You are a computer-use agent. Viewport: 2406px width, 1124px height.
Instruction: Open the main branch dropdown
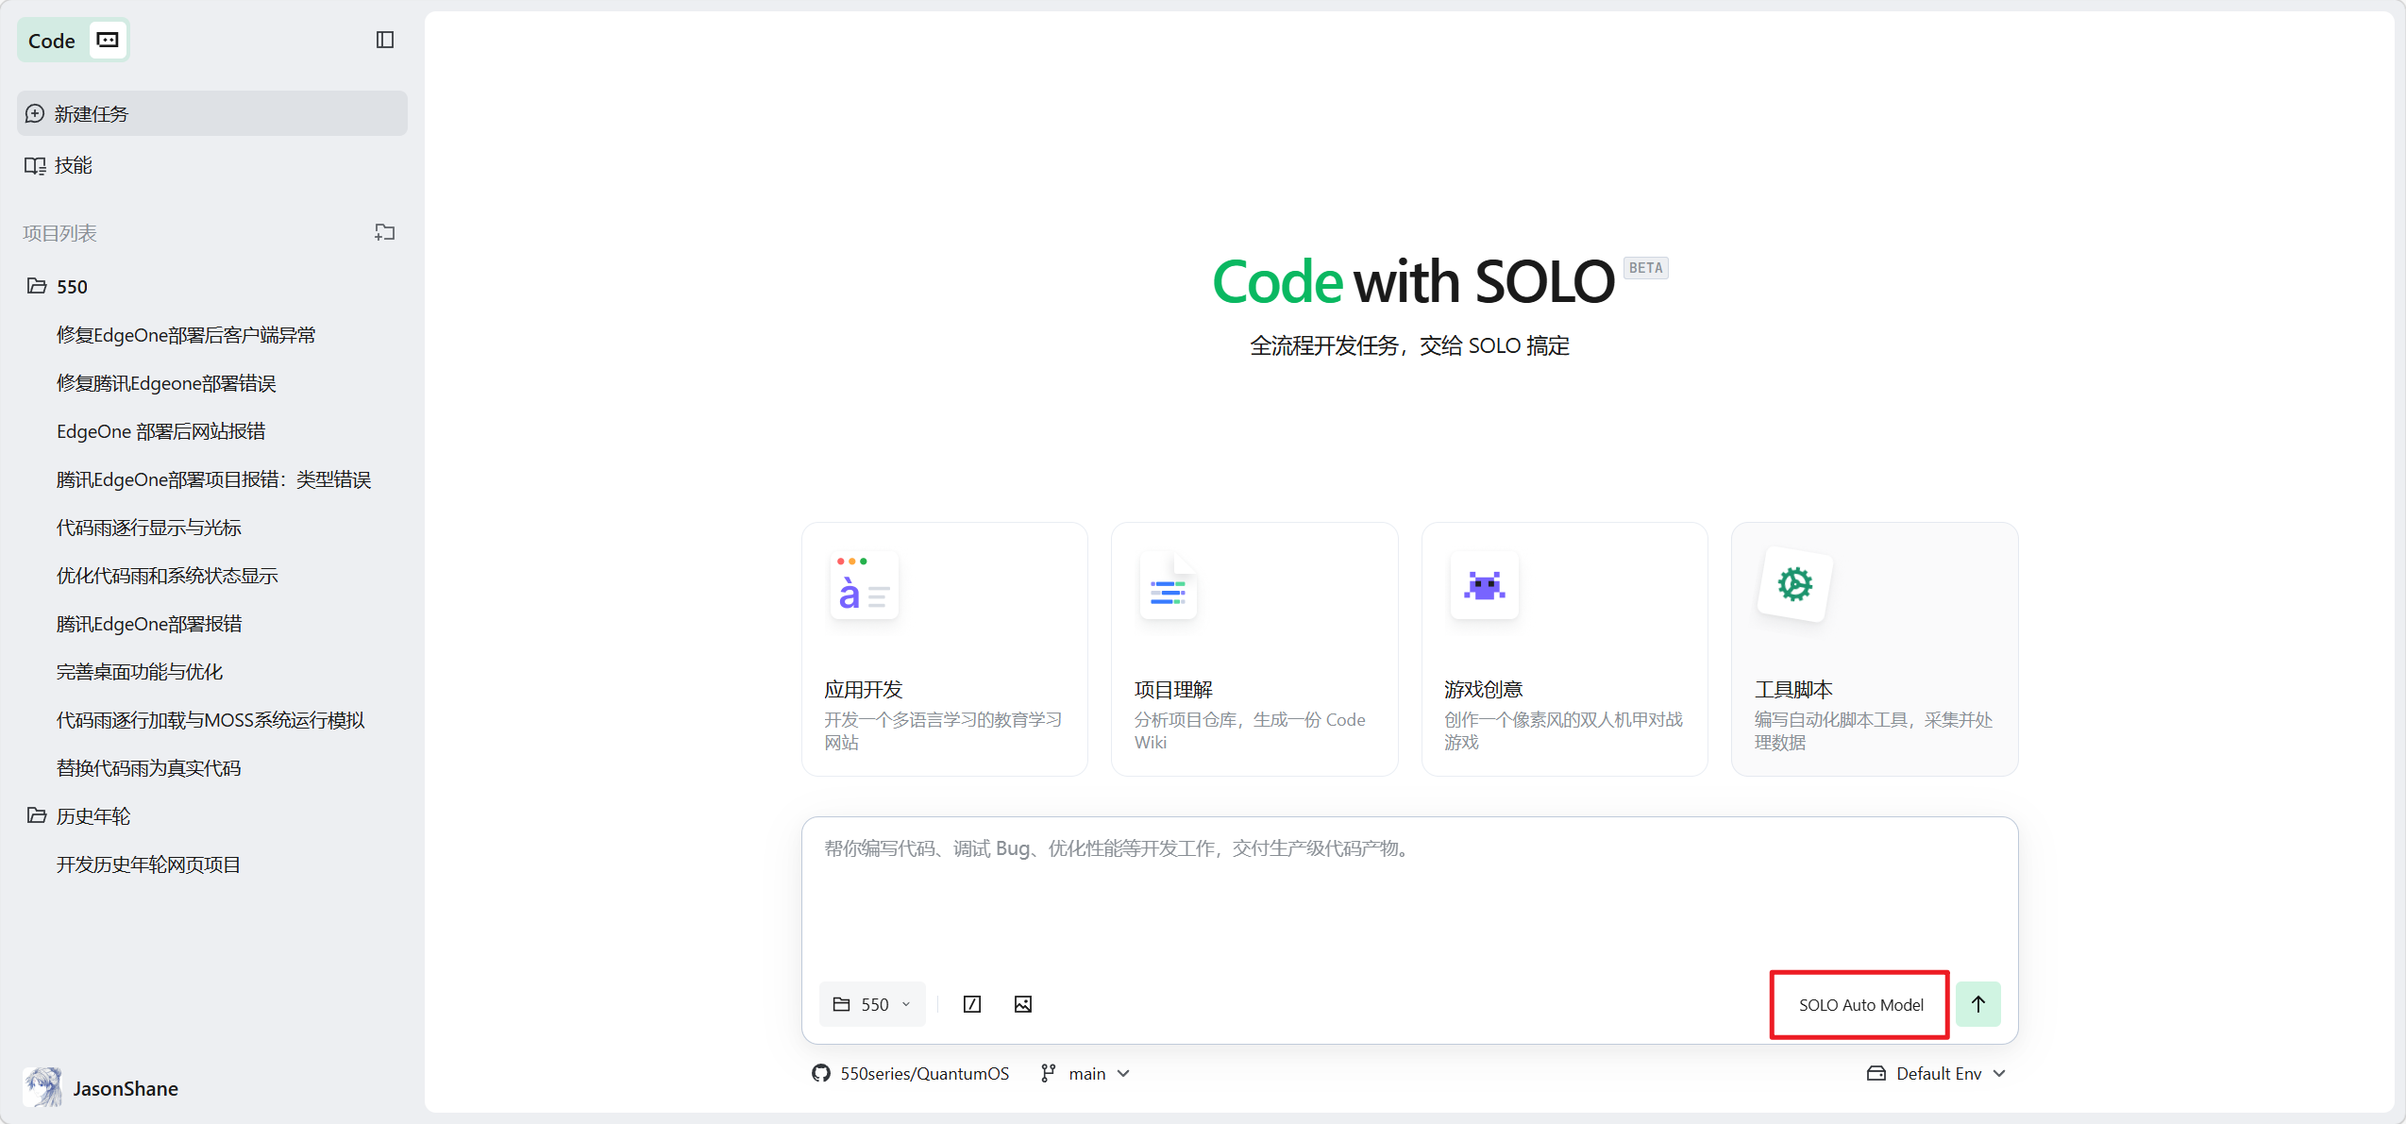pyautogui.click(x=1085, y=1073)
